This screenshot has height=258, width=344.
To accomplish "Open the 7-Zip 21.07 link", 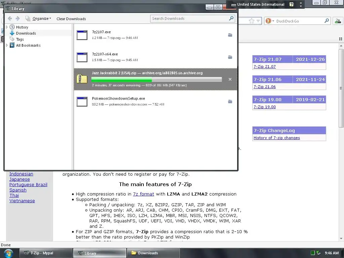I will point(265,67).
